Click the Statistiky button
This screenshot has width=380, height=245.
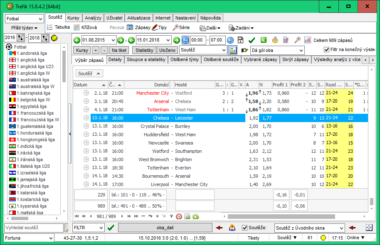(x=144, y=50)
